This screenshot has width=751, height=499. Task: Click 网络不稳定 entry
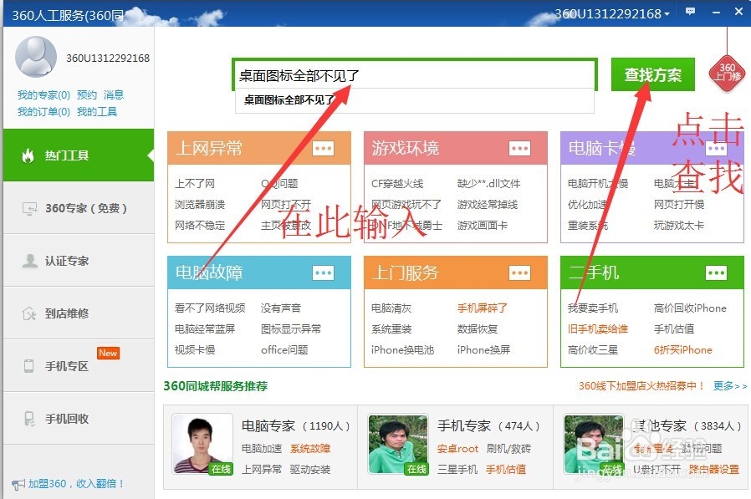tap(200, 225)
